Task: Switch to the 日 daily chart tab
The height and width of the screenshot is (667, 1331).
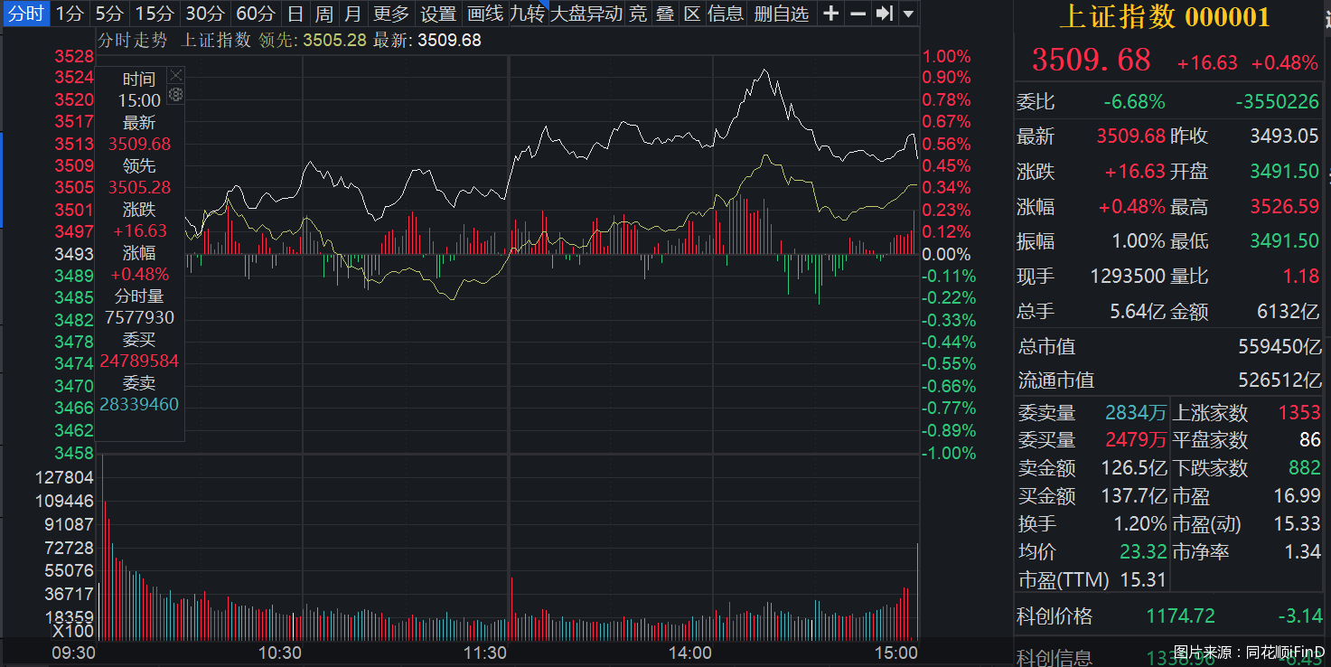Action: pos(295,14)
